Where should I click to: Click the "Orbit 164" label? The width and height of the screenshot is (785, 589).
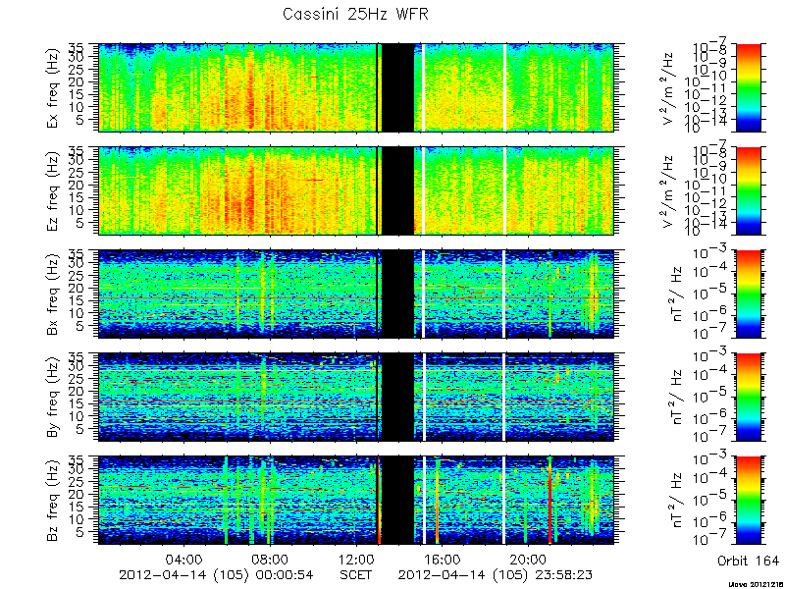point(748,561)
